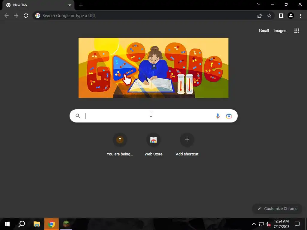Click the forward navigation arrow
The width and height of the screenshot is (307, 230).
click(x=16, y=16)
